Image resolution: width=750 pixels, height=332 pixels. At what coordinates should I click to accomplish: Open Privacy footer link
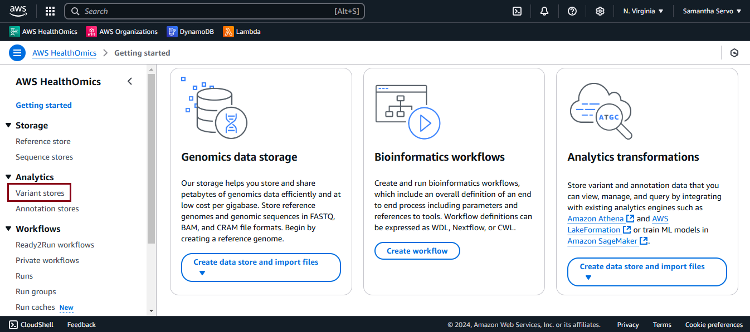tap(628, 325)
